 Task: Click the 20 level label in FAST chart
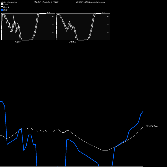click(x=53, y=32)
